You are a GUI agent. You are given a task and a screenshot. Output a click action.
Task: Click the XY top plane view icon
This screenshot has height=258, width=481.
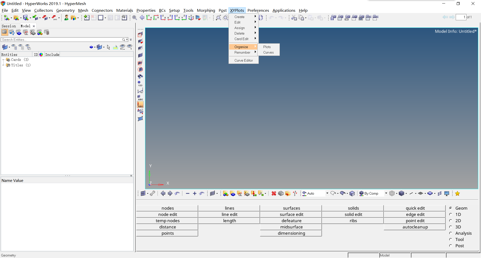[x=149, y=18]
